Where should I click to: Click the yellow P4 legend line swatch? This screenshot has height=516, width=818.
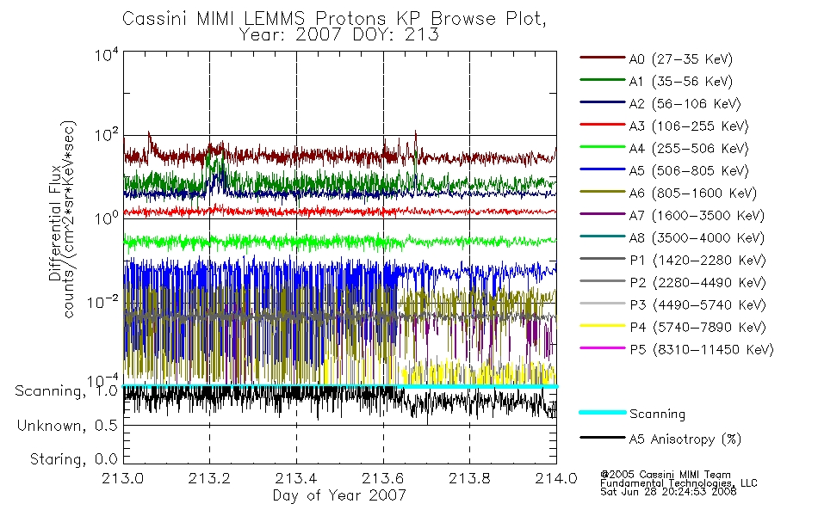click(603, 326)
